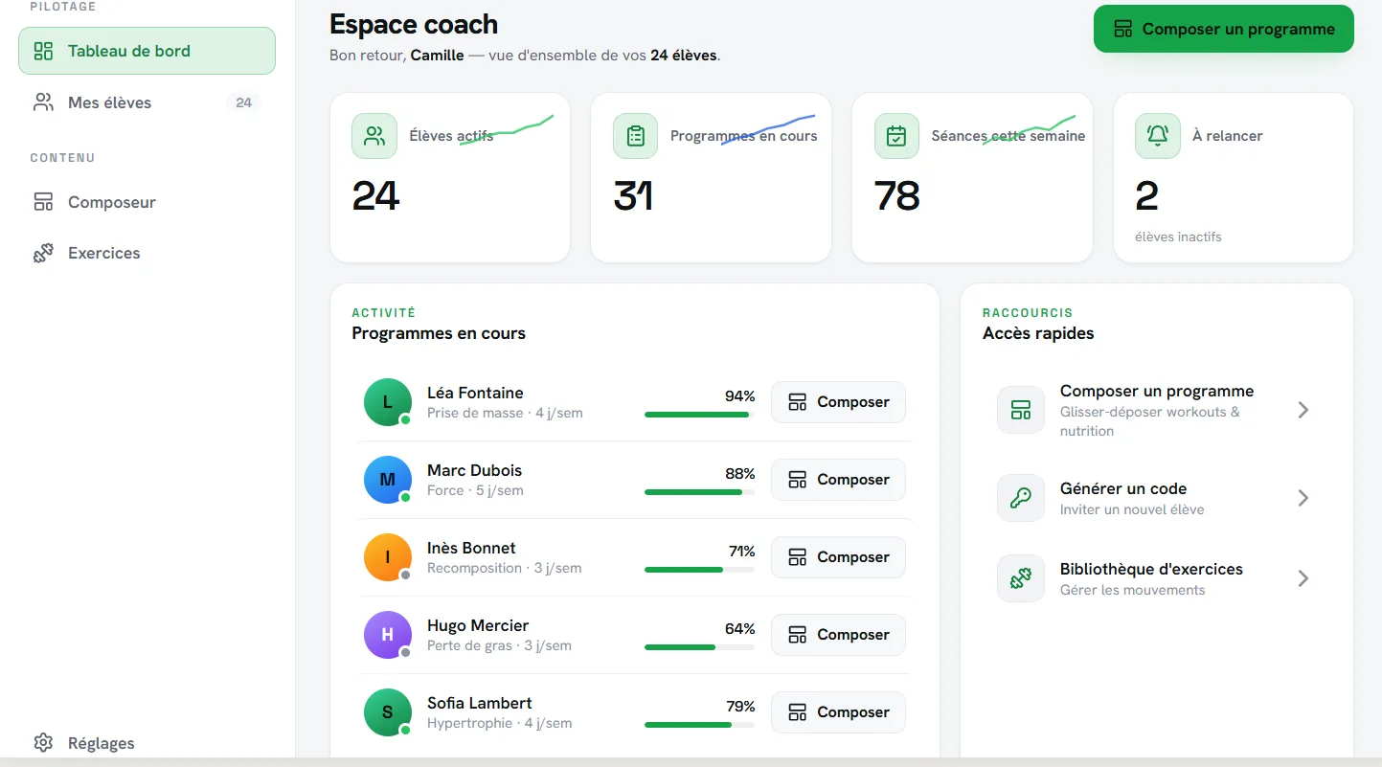The height and width of the screenshot is (767, 1382).
Task: Click Marc Dubois's blue M avatar
Action: [388, 480]
